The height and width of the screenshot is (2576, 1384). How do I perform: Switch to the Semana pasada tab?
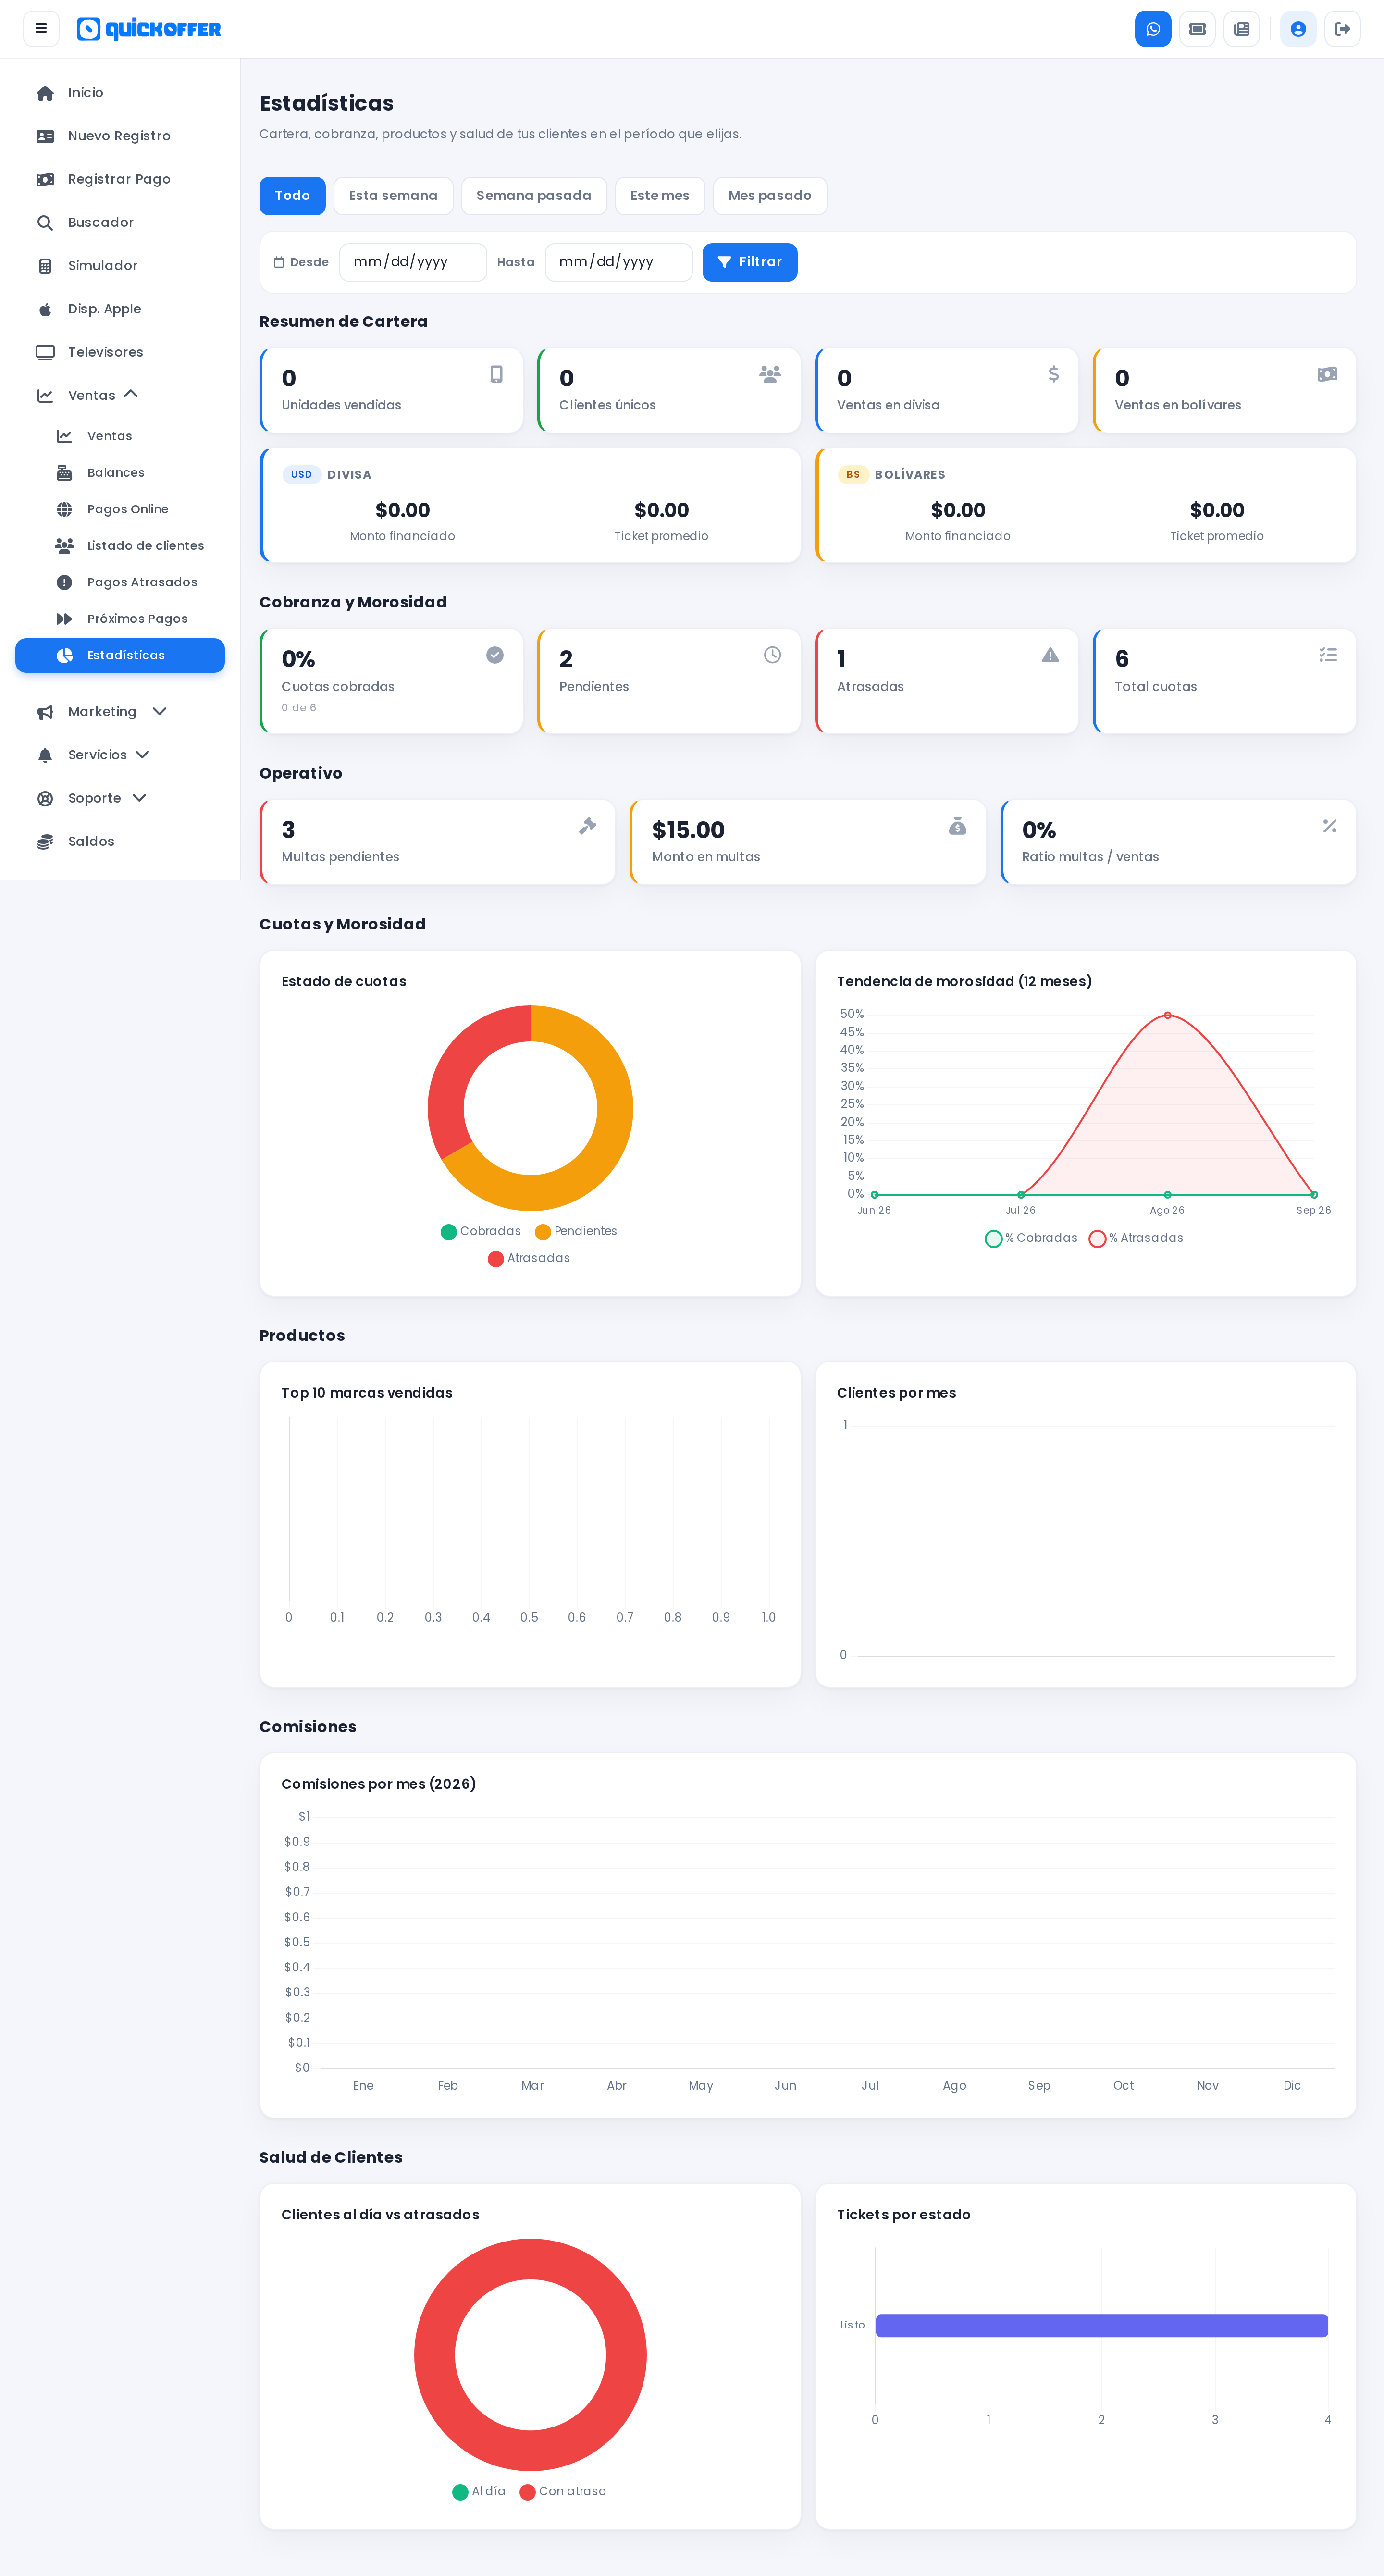(534, 196)
